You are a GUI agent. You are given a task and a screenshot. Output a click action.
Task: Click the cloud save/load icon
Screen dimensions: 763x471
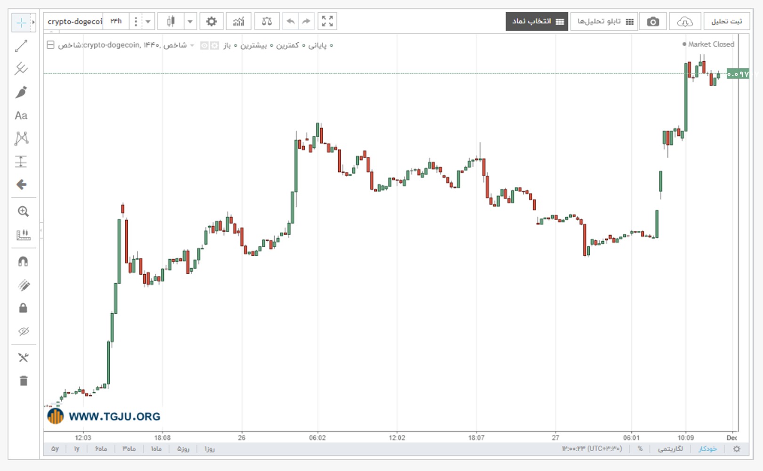(x=685, y=22)
